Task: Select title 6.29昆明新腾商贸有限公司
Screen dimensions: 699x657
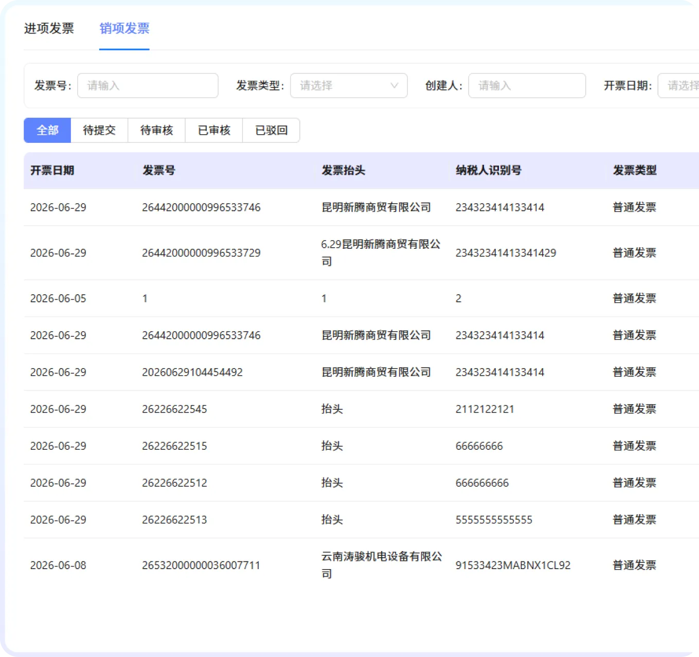Action: [x=381, y=253]
